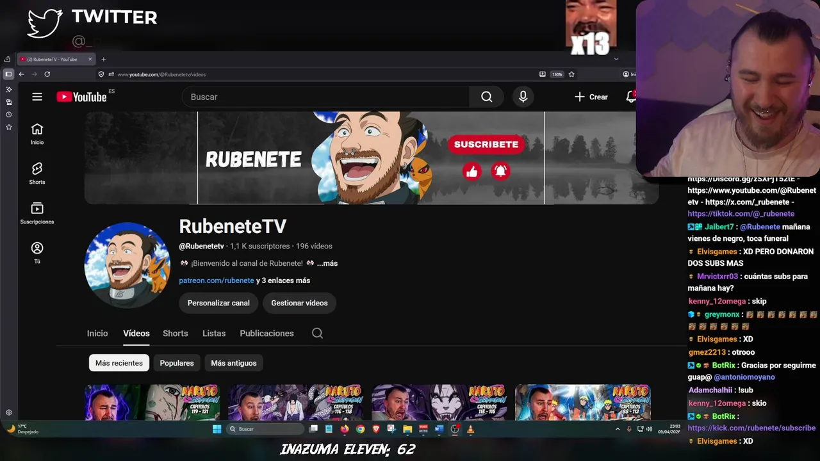Open the tiktok.com/@_rubenete chat link
This screenshot has width=820, height=461.
point(741,214)
